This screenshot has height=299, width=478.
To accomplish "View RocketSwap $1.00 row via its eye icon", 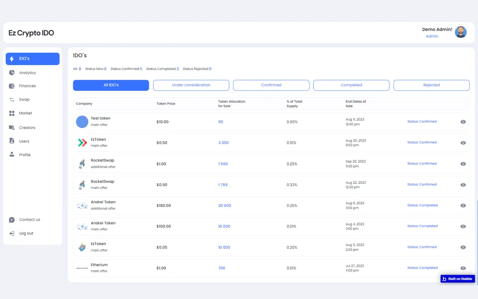I will tap(463, 164).
